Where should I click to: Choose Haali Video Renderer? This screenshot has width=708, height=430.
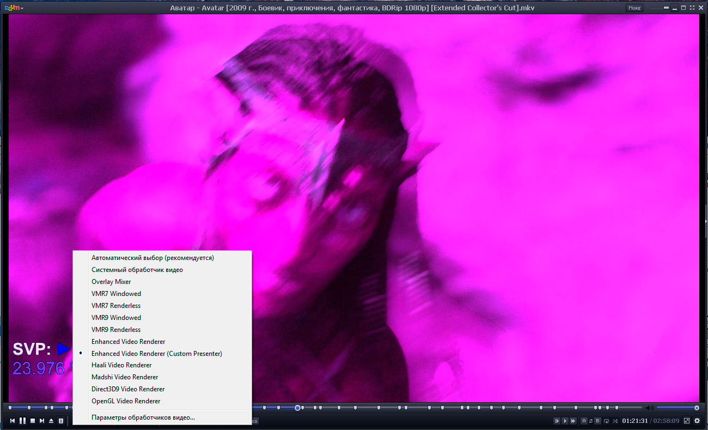point(162,365)
